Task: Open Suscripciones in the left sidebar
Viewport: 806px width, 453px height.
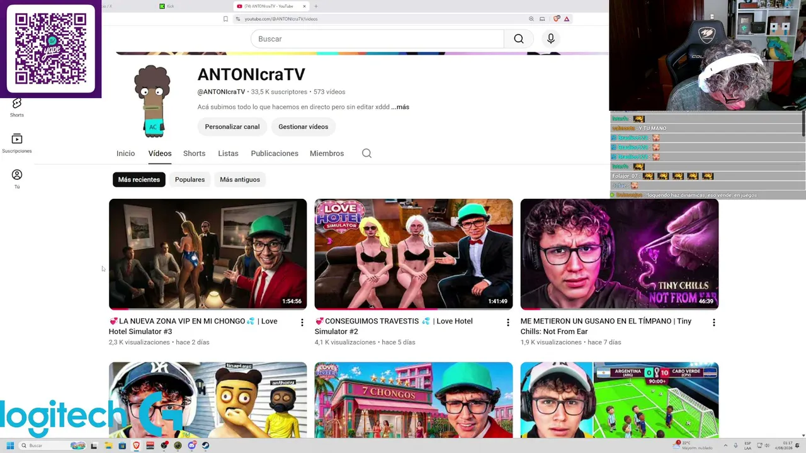Action: [17, 143]
